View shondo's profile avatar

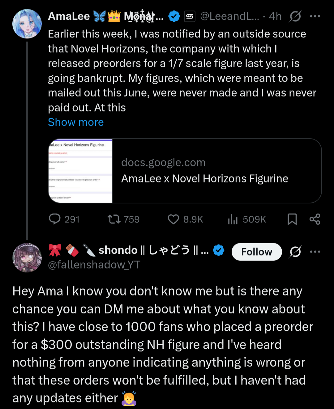tap(27, 258)
